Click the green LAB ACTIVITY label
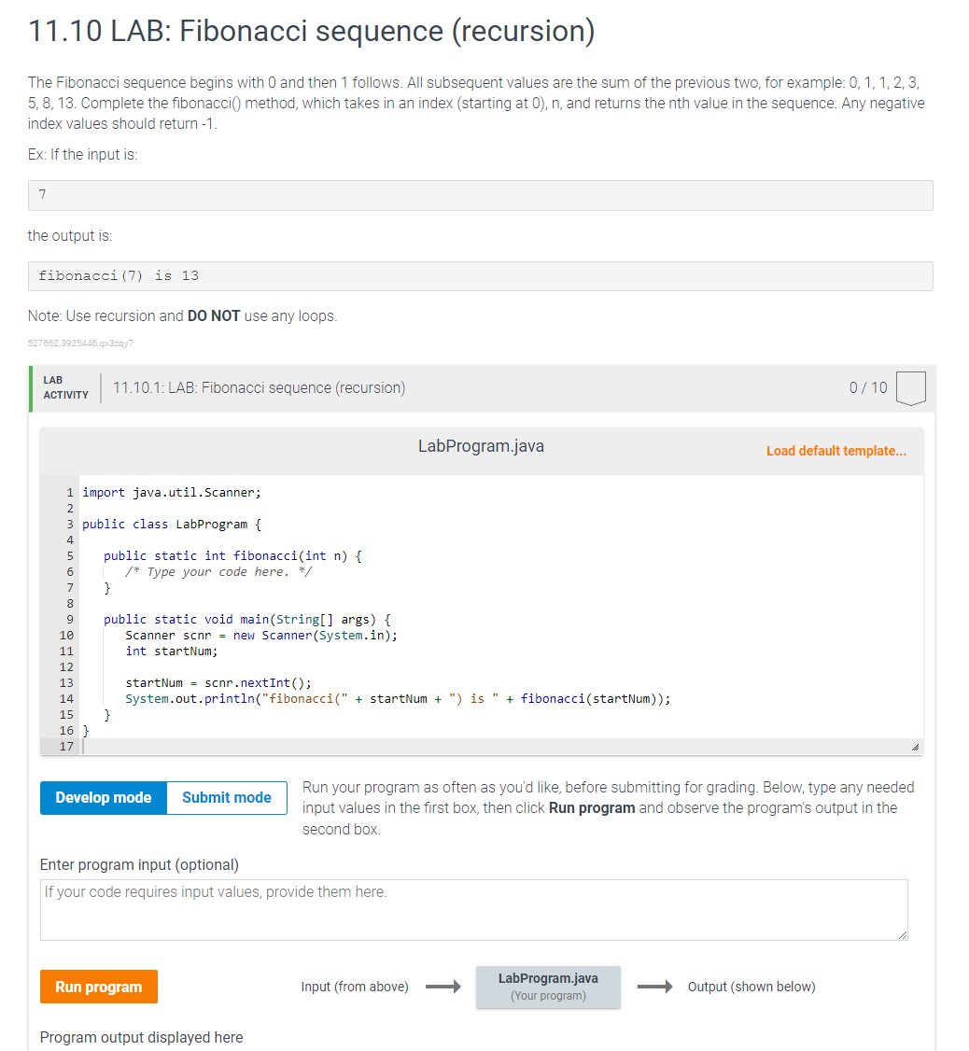Screen dimensions: 969x1051 (65, 387)
